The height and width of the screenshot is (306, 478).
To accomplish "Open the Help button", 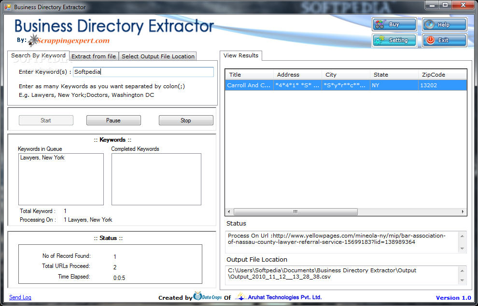I will (x=445, y=25).
